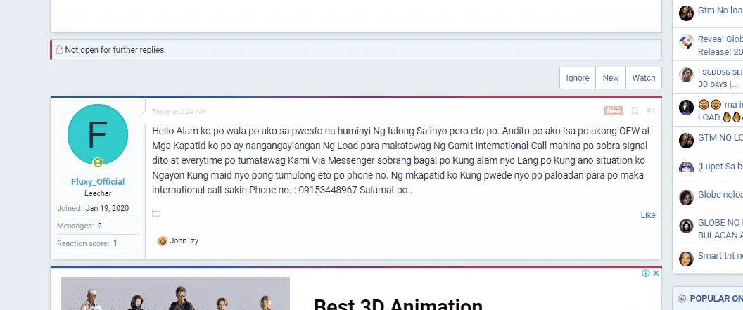The height and width of the screenshot is (310, 743).
Task: Open the Best 3D Animation ad image
Action: coord(175,293)
